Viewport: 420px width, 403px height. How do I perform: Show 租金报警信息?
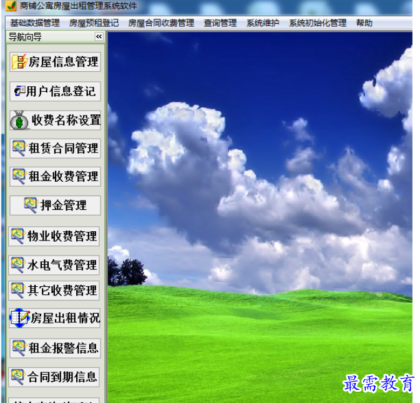[x=55, y=348]
